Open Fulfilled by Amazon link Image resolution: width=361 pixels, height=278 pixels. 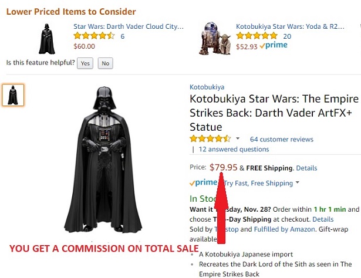click(x=284, y=229)
